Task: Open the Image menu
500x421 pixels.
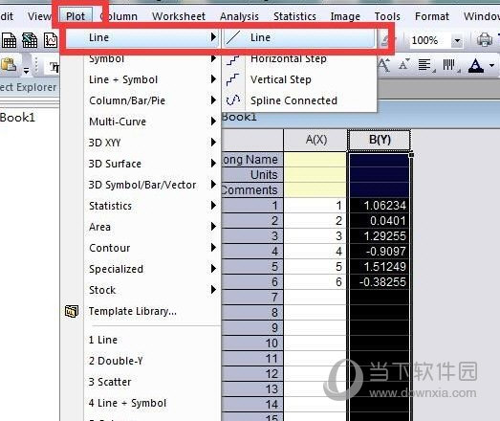Action: [345, 16]
